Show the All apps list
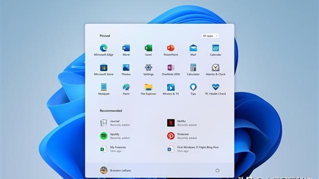Viewport: 319px width, 179px height. 210,36
